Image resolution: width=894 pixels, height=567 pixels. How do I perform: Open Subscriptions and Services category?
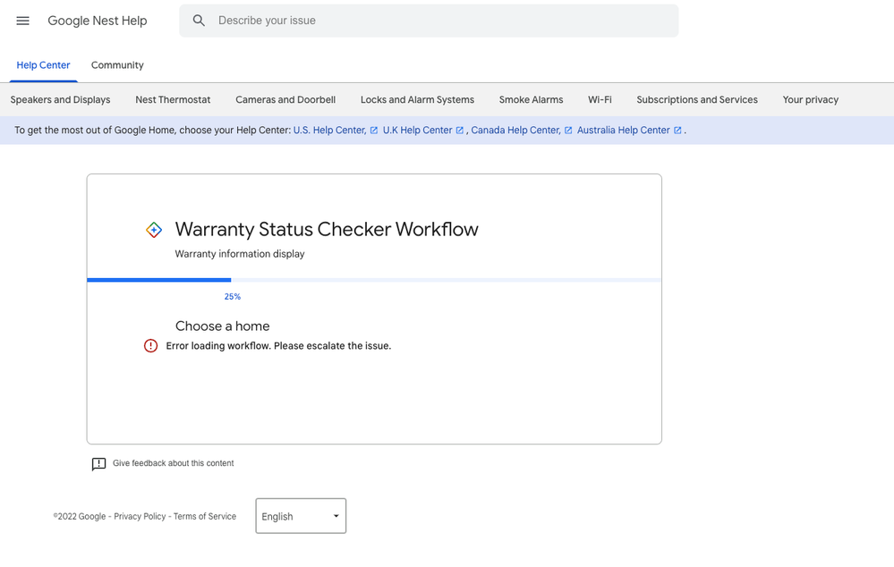[x=697, y=100]
